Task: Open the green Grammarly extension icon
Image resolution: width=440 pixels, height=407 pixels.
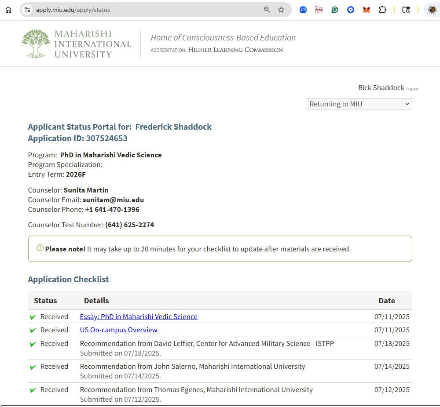Action: [x=334, y=10]
